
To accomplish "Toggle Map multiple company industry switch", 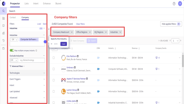I will click(12, 50).
